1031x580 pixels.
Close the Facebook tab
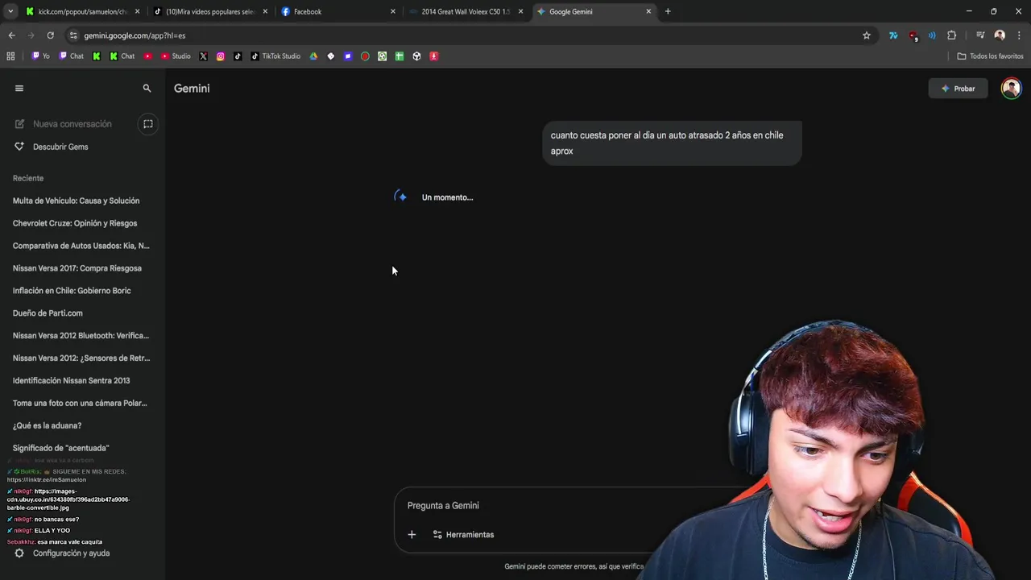coord(393,11)
